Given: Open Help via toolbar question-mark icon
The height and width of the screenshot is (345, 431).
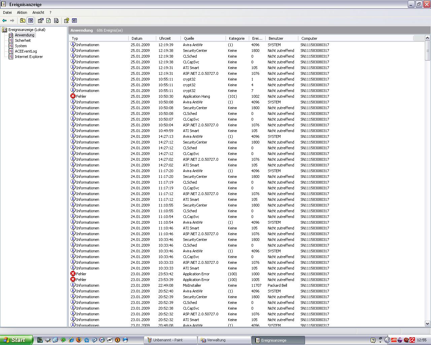Looking at the screenshot, I should (x=67, y=21).
